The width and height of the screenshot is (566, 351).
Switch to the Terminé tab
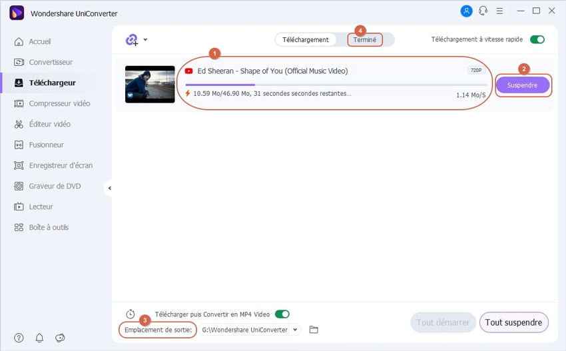(x=365, y=40)
